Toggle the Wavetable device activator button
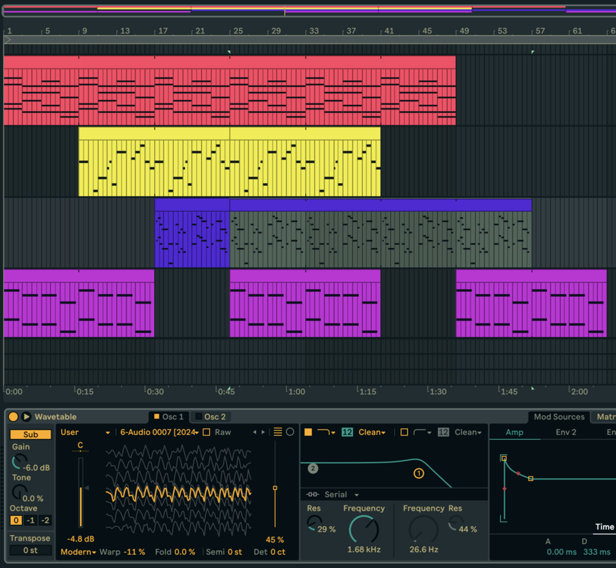Viewport: 616px width, 568px height. [13, 417]
